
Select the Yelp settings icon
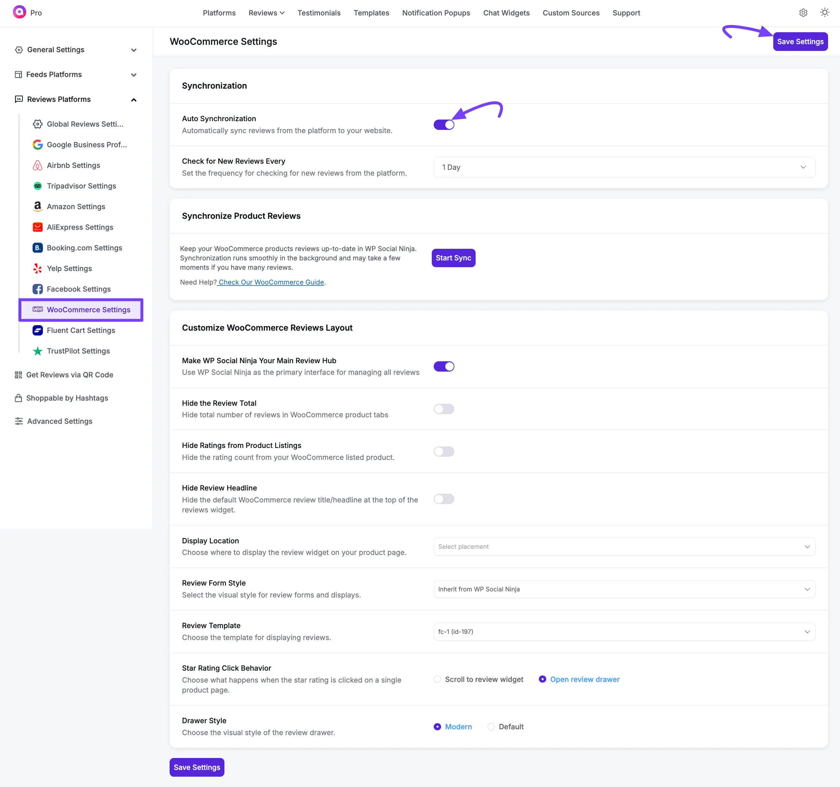coord(38,268)
